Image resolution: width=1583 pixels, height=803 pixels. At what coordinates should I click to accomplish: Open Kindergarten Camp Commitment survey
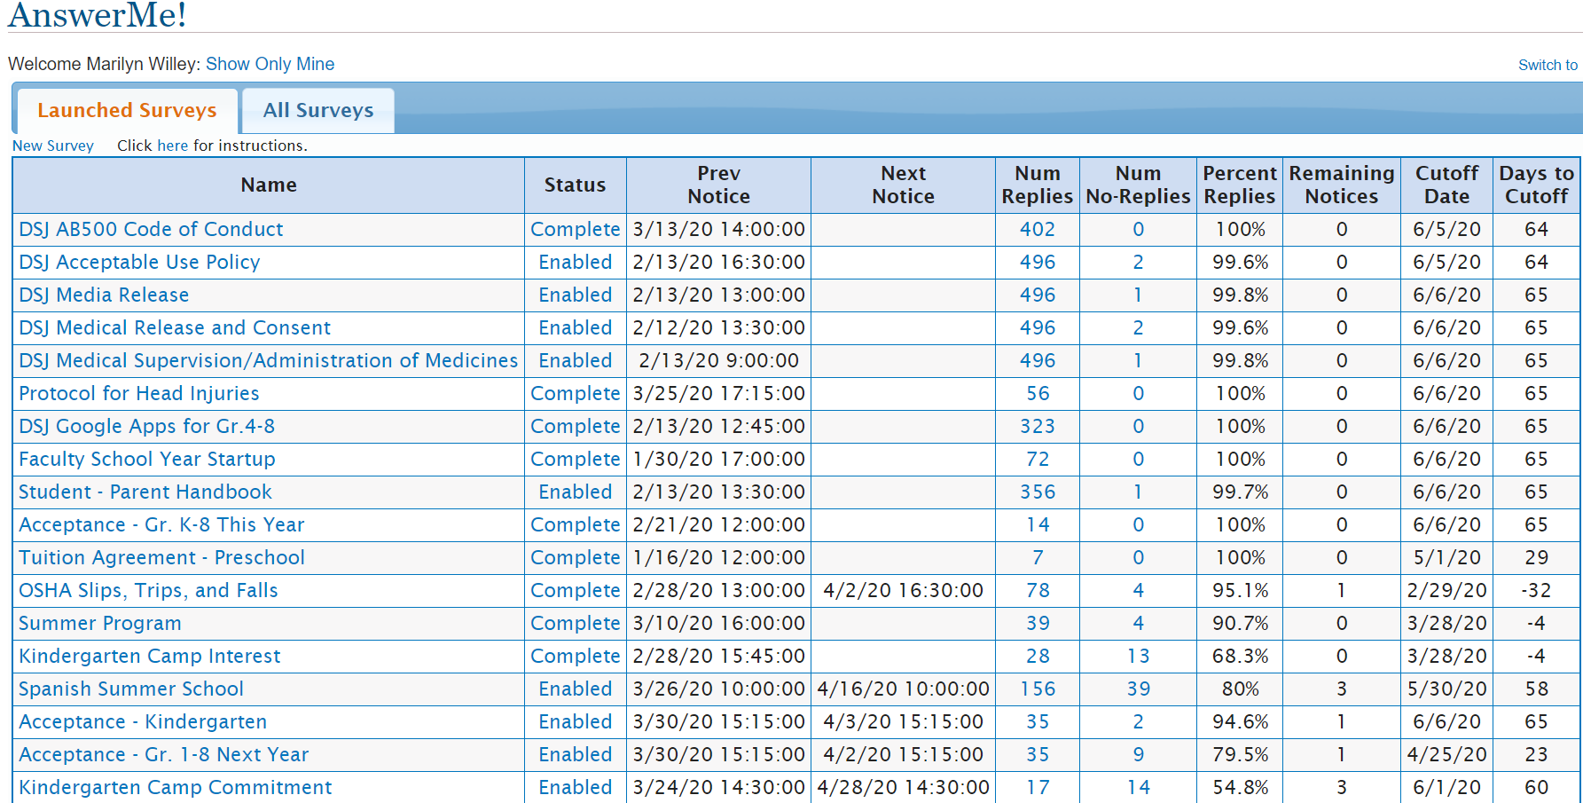(175, 788)
